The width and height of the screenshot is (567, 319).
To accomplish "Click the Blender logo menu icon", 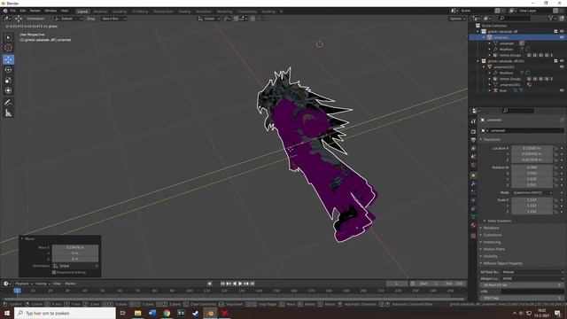I will 5,11.
